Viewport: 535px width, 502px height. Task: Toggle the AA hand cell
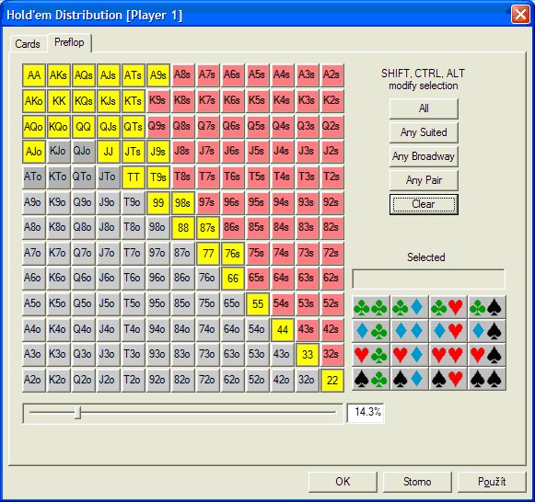pyautogui.click(x=34, y=74)
